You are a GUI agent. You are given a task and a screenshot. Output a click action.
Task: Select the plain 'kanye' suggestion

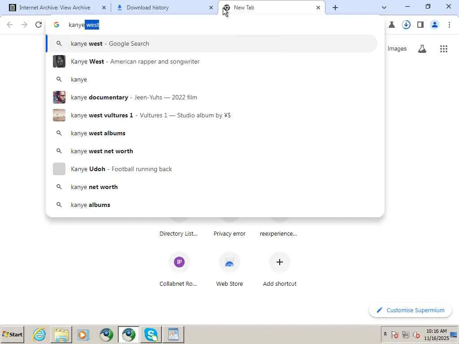[212, 79]
